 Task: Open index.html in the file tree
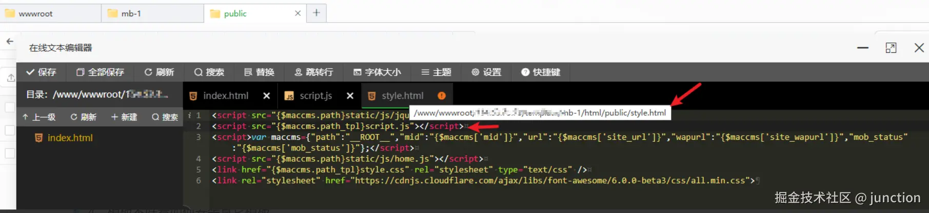[x=70, y=138]
